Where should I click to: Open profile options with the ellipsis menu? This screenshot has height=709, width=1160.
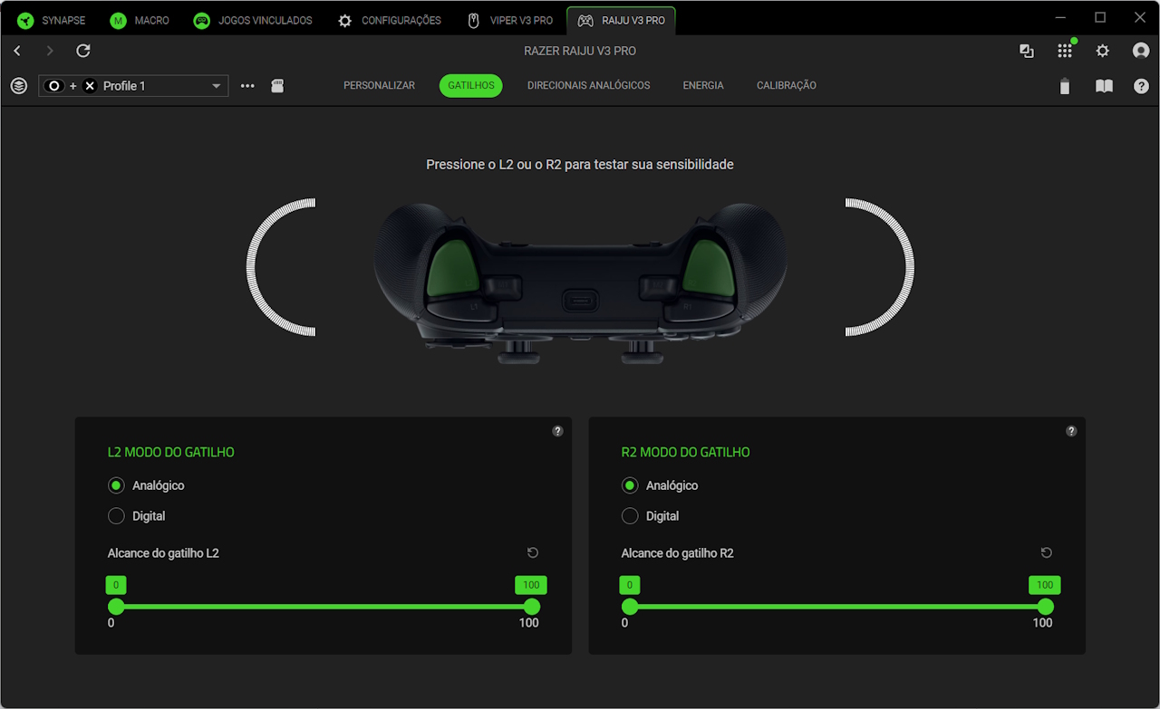(x=246, y=85)
